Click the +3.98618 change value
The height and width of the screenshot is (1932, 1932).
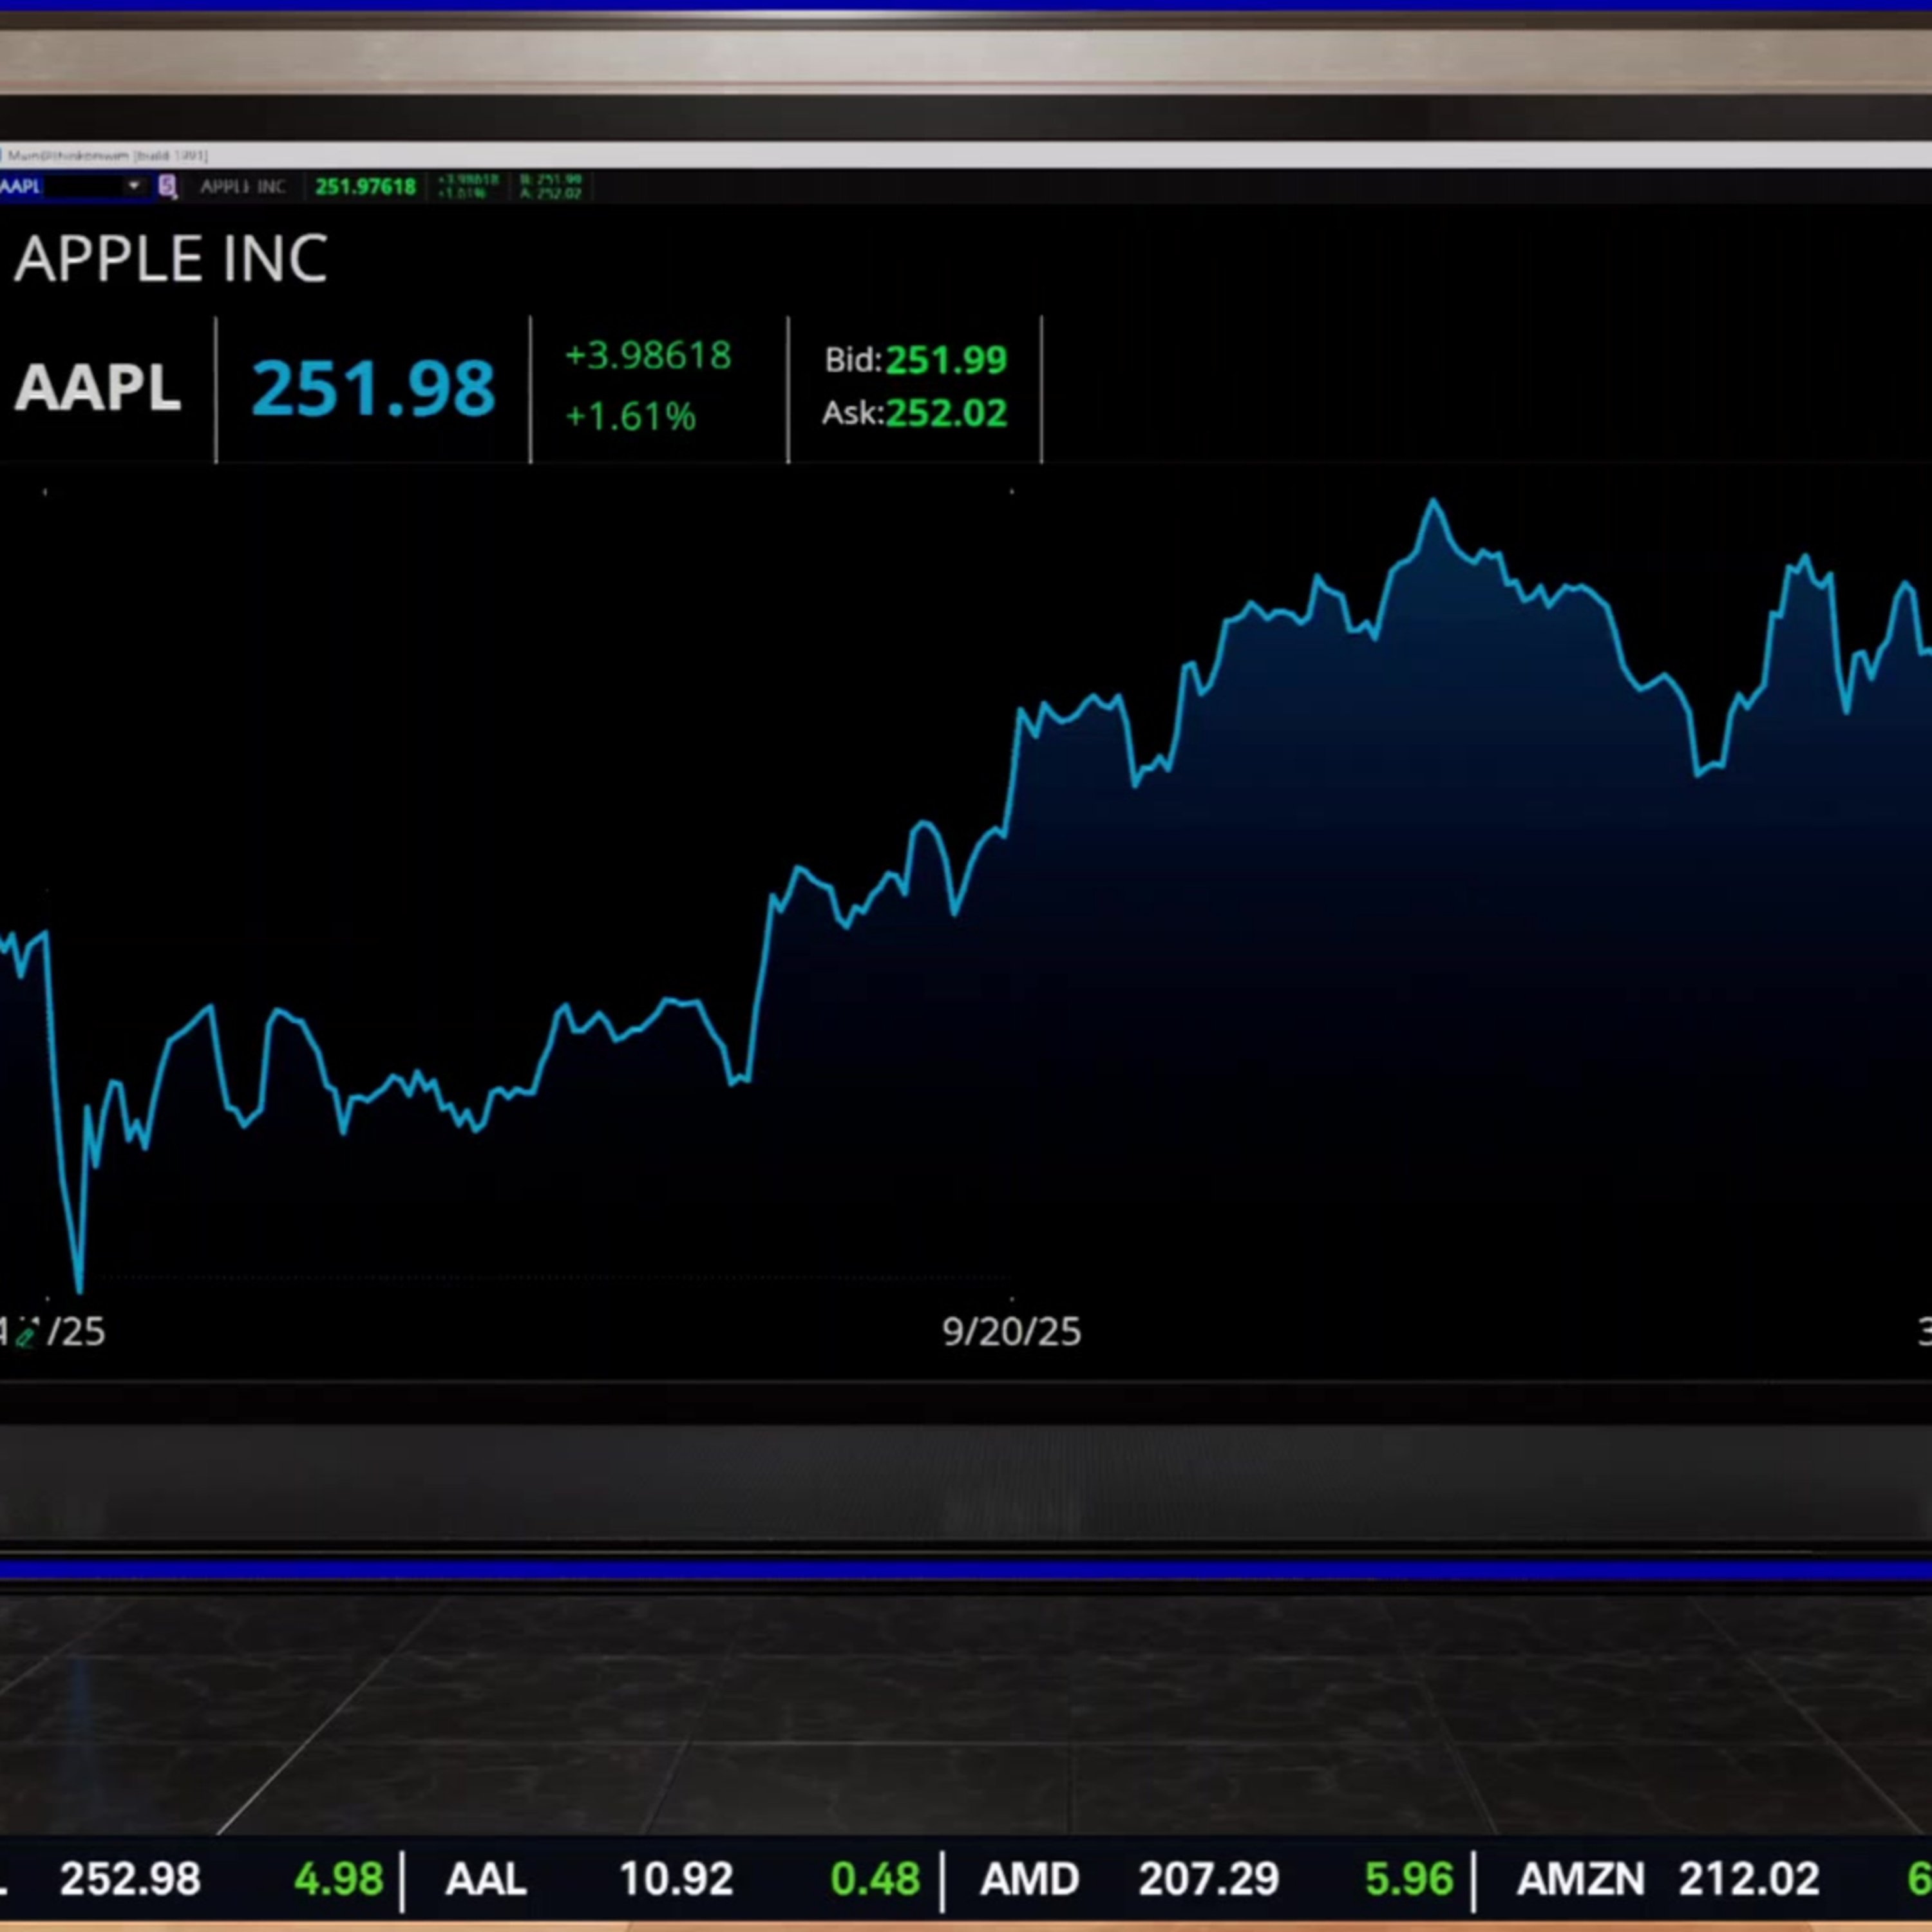(648, 356)
